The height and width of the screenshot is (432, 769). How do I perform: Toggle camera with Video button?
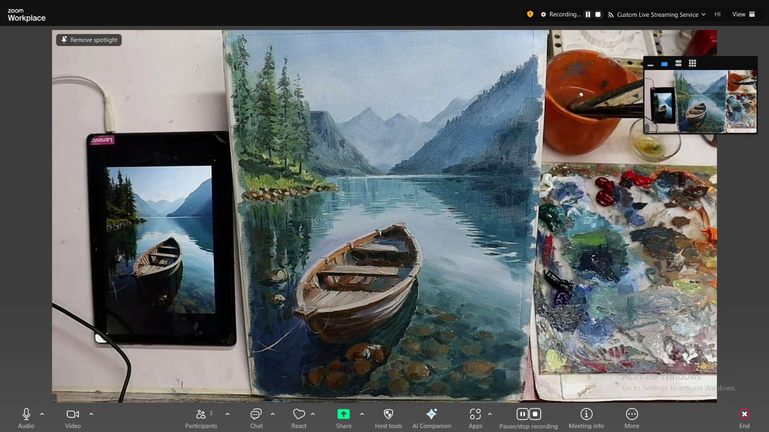pos(73,418)
